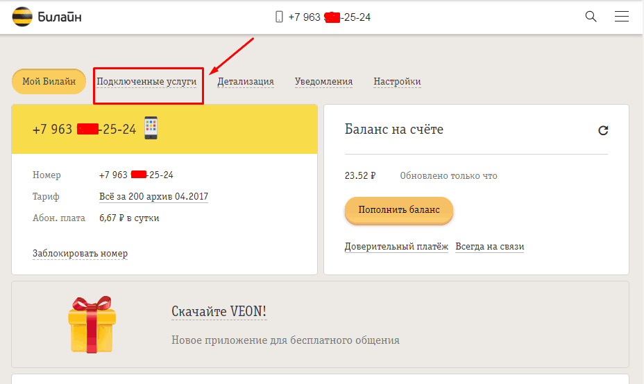Click the Beeline striped ball logo
The width and height of the screenshot is (644, 384).
(x=22, y=17)
